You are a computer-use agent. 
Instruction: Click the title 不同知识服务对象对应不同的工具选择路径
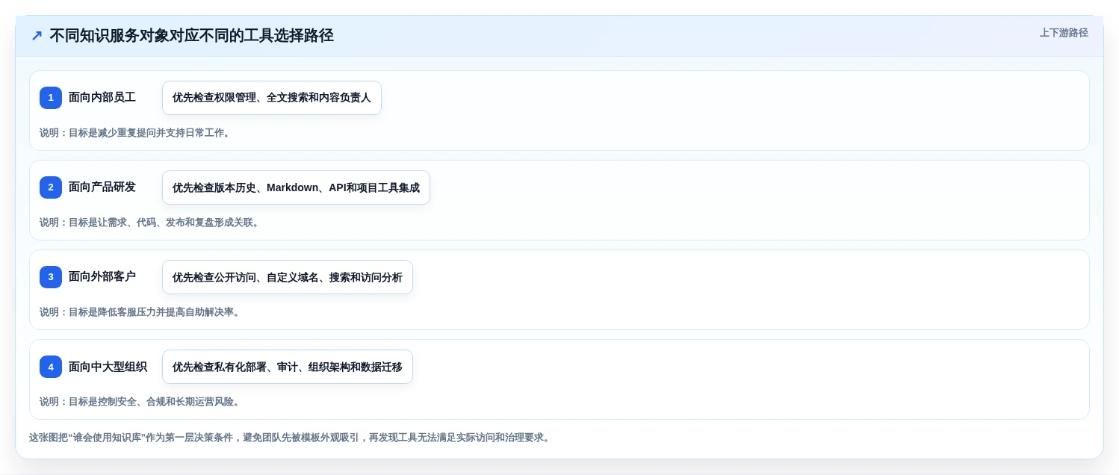pyautogui.click(x=191, y=36)
